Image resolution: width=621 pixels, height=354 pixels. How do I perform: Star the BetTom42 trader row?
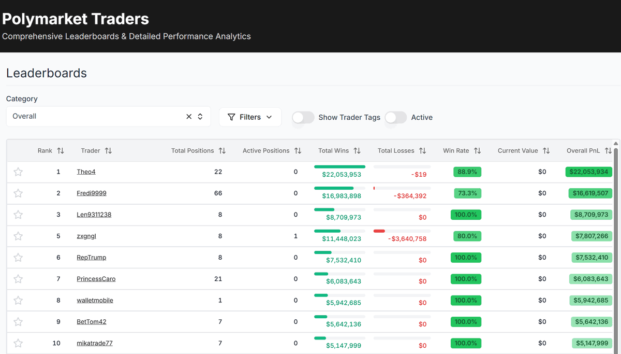18,322
